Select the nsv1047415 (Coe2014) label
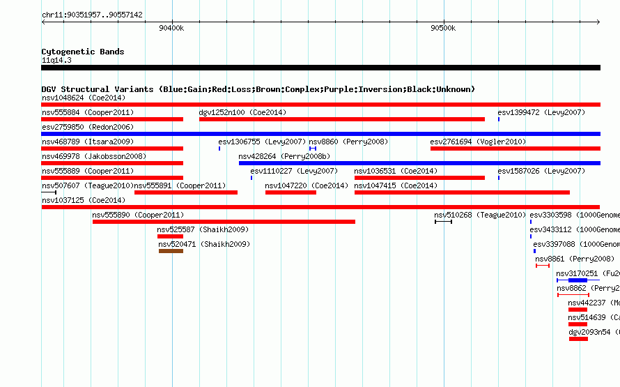This screenshot has height=387, width=620. [396, 186]
